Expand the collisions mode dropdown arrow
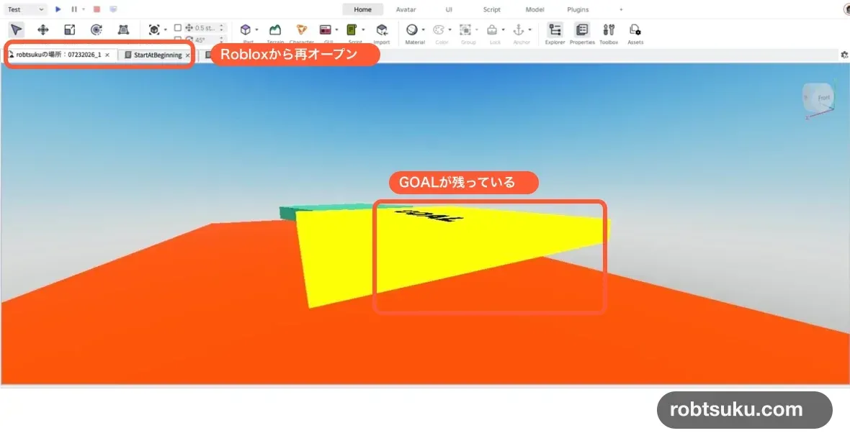Screen dimensions: 850x446 coord(166,29)
